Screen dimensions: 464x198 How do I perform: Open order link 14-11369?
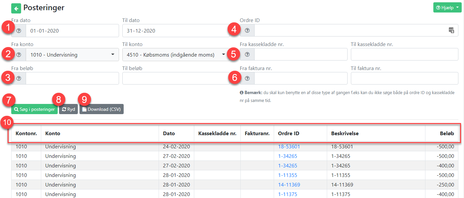[x=289, y=185]
